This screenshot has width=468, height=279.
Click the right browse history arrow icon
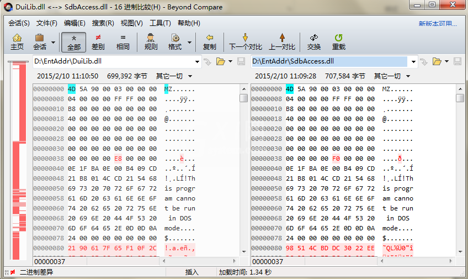pos(423,62)
